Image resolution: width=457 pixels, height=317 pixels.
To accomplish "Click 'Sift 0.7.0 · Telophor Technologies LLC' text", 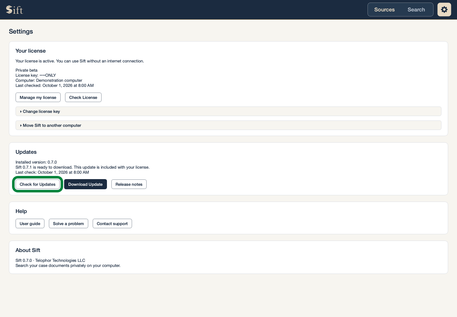I will point(50,260).
